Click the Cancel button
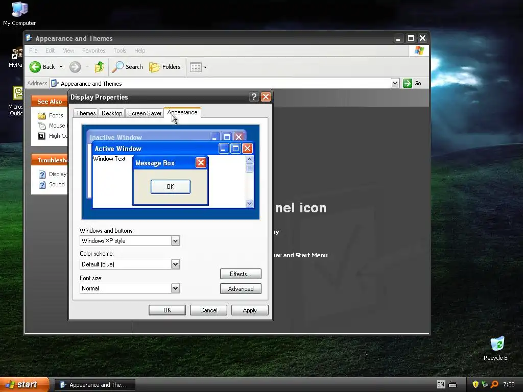Viewport: 523px width, 392px height. click(208, 310)
